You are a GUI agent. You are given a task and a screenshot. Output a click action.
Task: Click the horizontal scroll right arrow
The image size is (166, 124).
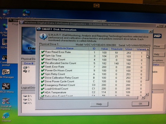143,97
